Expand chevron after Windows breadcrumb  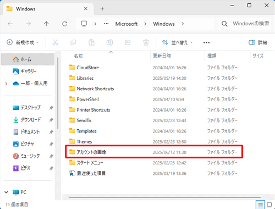[183, 24]
